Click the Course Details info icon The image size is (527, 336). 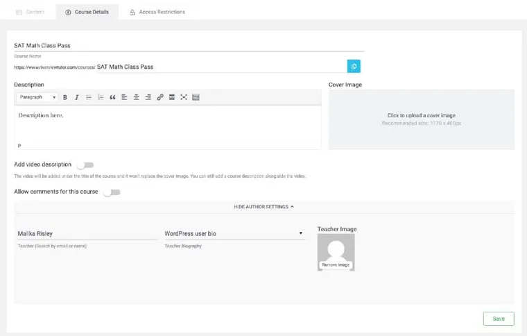[x=68, y=12]
